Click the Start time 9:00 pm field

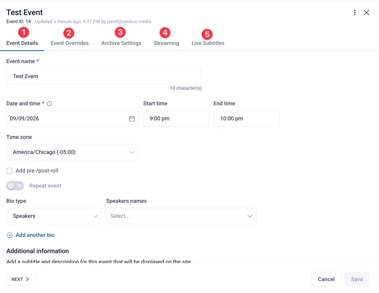[x=176, y=118]
